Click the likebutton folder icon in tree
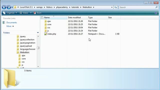The image size is (160, 90). click(18, 52)
